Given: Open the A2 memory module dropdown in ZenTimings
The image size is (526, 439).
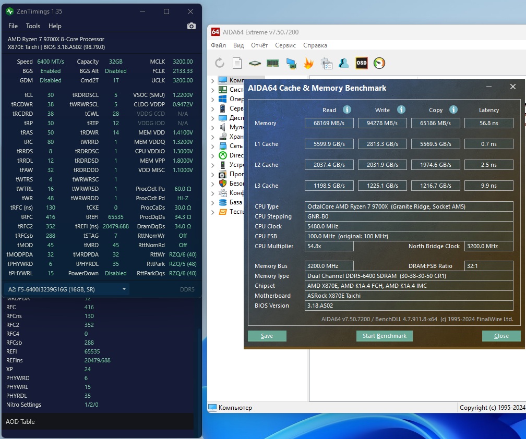Looking at the screenshot, I should (66, 289).
